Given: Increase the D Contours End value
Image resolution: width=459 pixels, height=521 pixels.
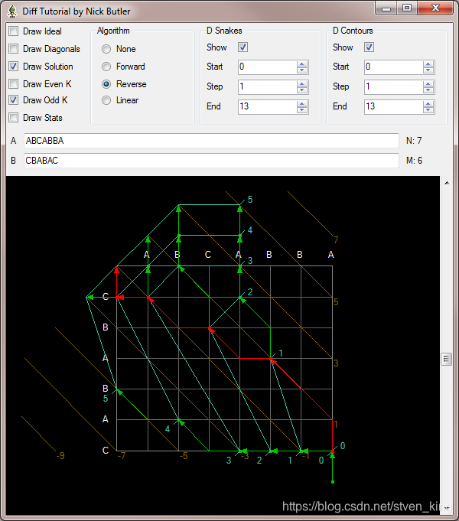Looking at the screenshot, I should (428, 104).
